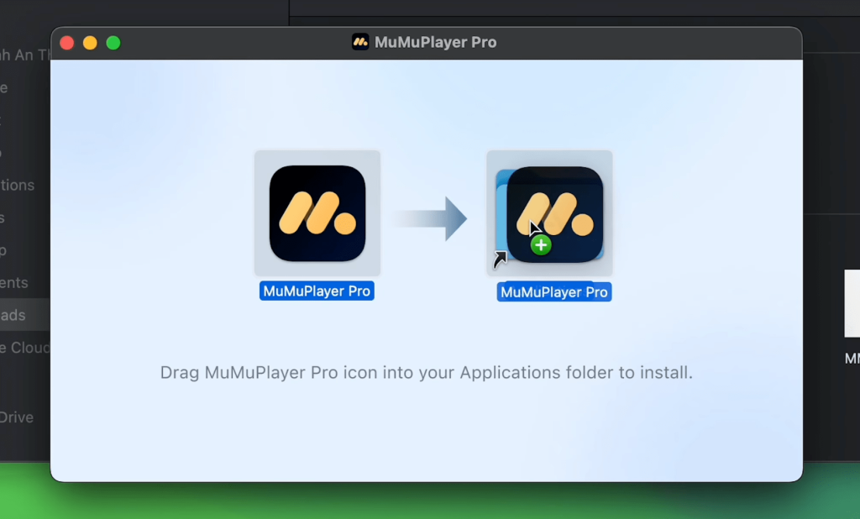Click the small MuMuPlayer logo in title bar
The height and width of the screenshot is (519, 860).
coord(360,42)
